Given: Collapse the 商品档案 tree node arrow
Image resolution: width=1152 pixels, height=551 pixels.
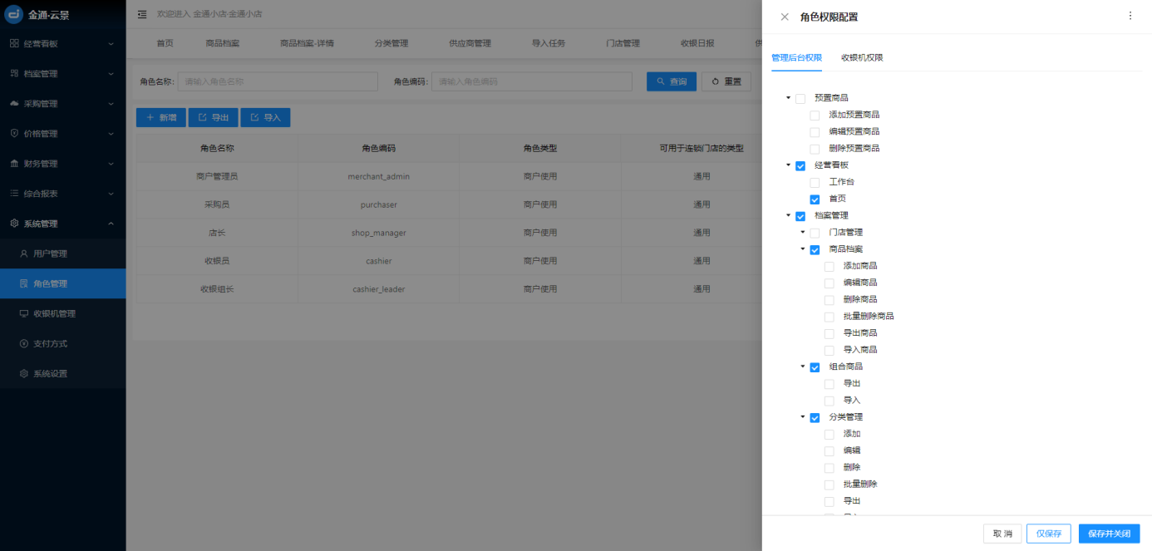Looking at the screenshot, I should pyautogui.click(x=802, y=249).
